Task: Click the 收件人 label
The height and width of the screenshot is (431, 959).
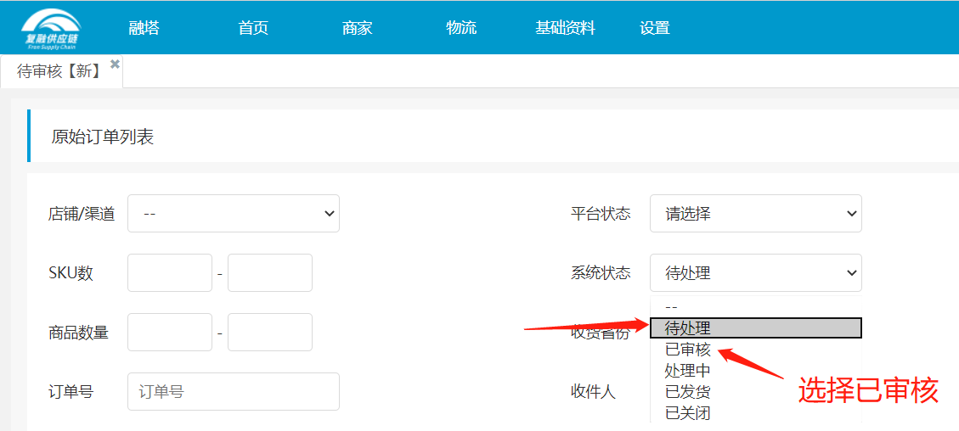Action: point(593,392)
